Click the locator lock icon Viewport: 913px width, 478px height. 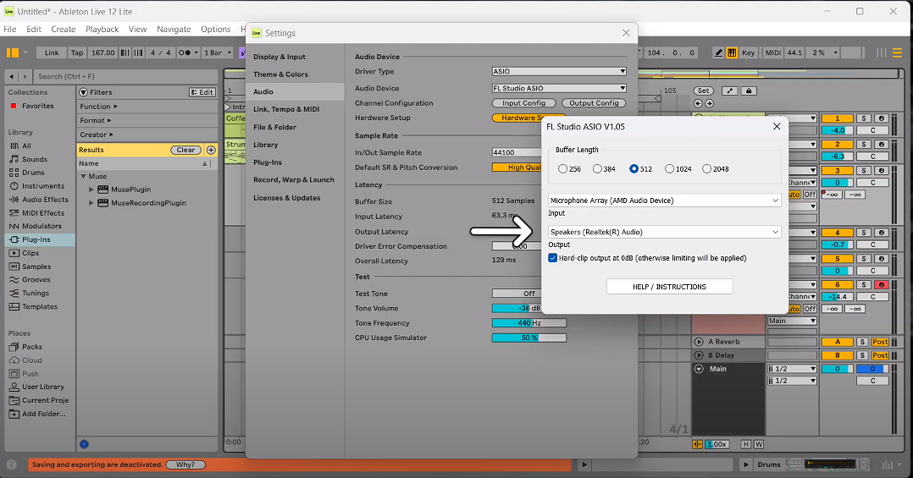tap(748, 91)
